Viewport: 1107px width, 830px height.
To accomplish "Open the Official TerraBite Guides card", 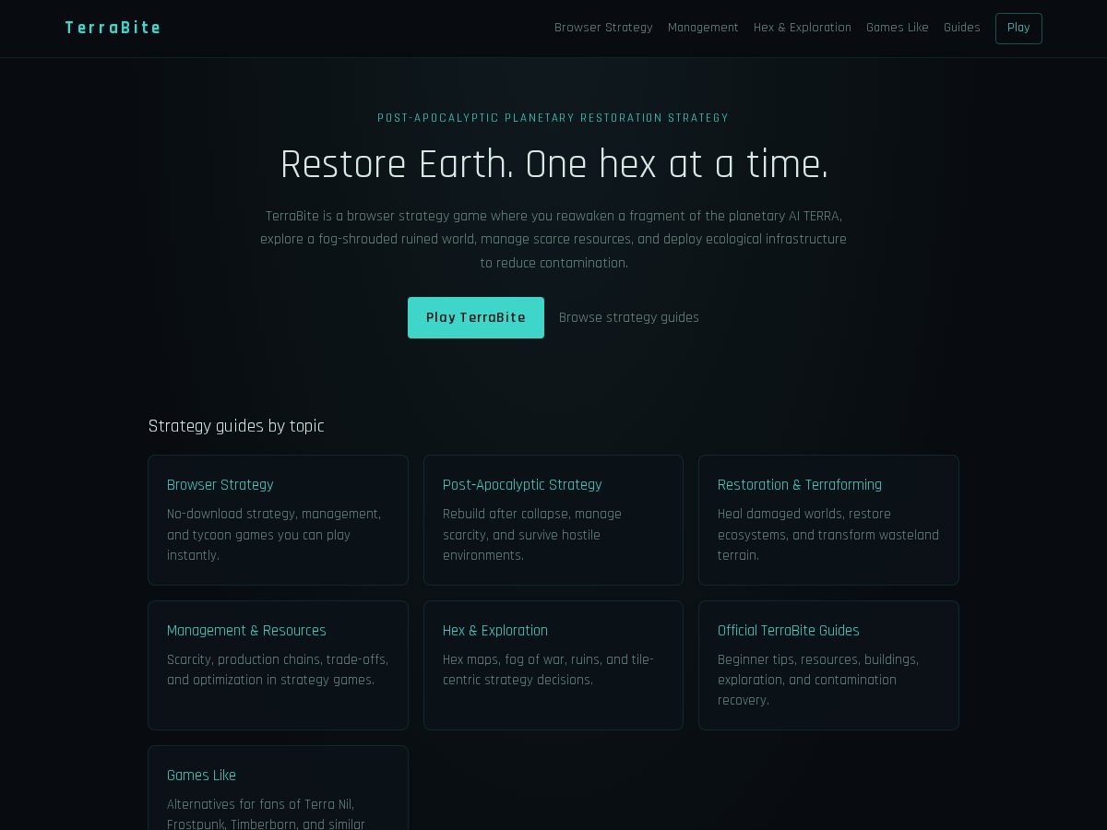I will coord(828,665).
